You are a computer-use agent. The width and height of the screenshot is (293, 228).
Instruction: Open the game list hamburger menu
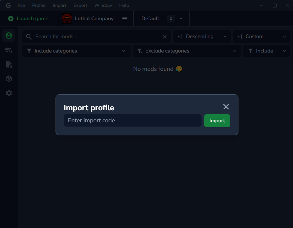pyautogui.click(x=124, y=19)
